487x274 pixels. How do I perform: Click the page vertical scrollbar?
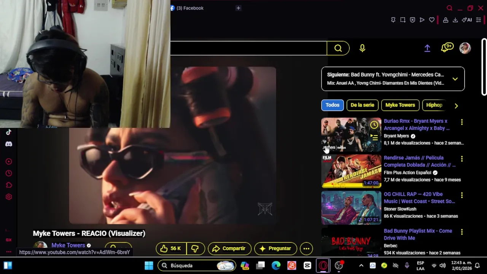point(484,67)
